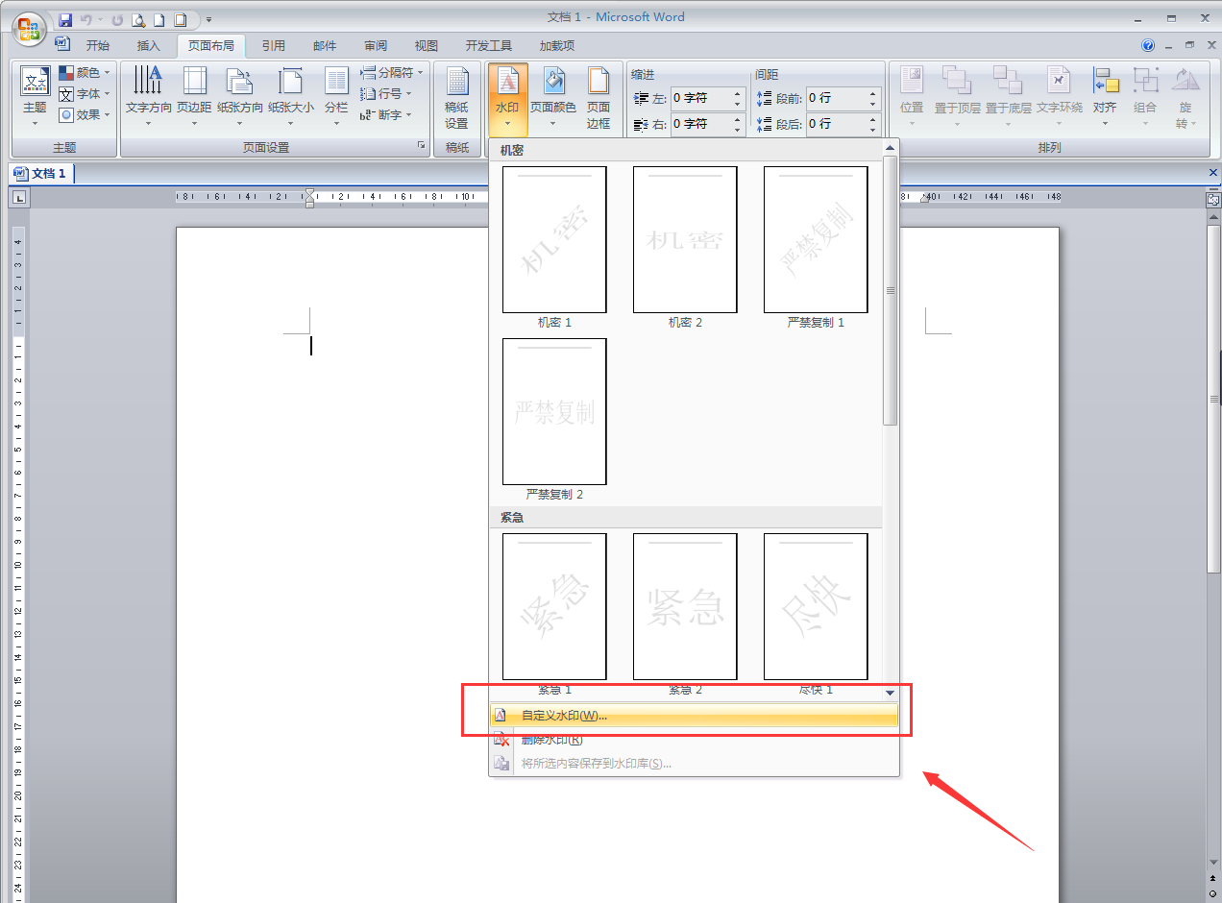Undo the last action in Quick Access Toolbar

86,19
